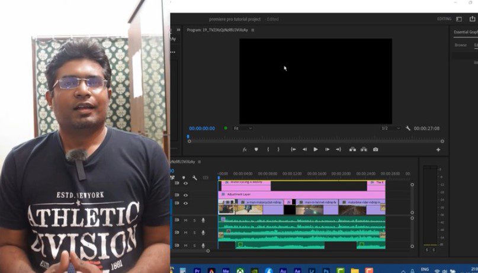
Task: Select the a-man-motorcyclist-riding clip
Action: [x=261, y=207]
